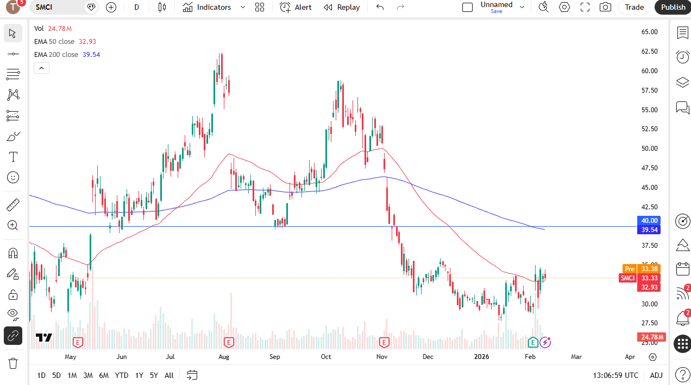Expand the indicators favorites dropdown arrow
The width and height of the screenshot is (691, 385).
point(243,7)
